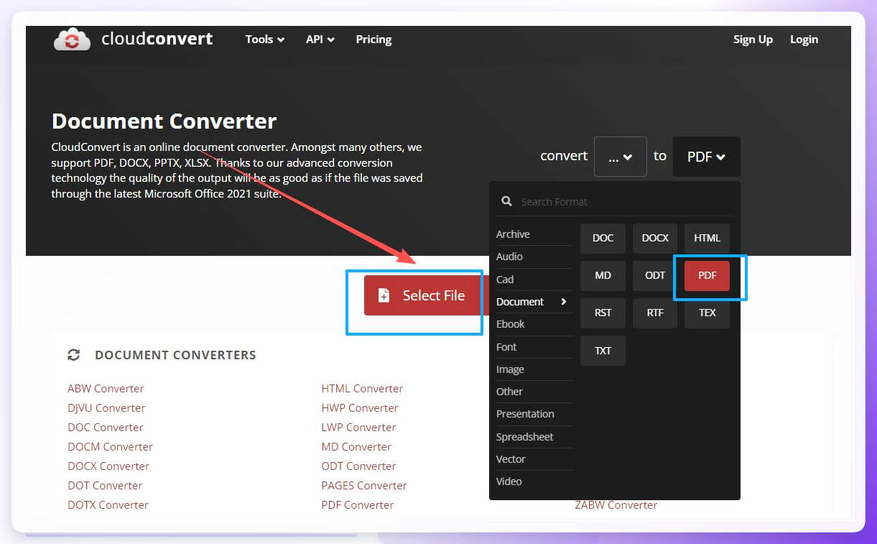Open the API dropdown menu
The width and height of the screenshot is (877, 544).
320,40
